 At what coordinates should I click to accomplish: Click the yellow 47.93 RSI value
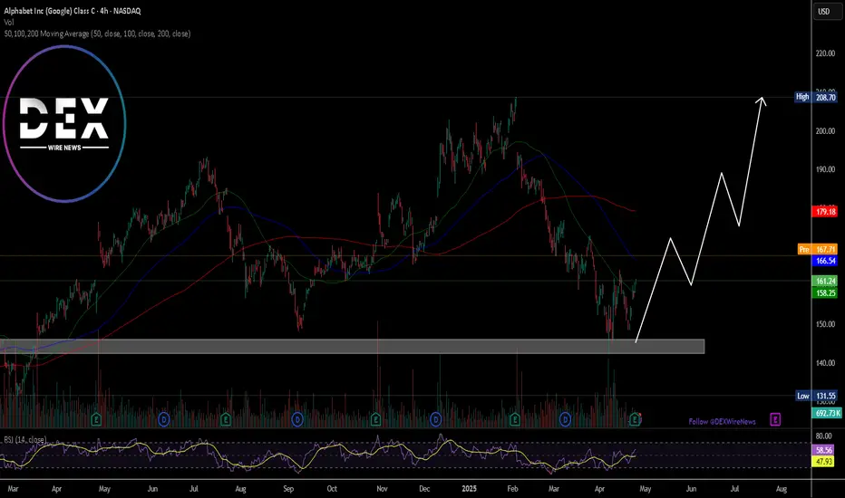[x=824, y=462]
